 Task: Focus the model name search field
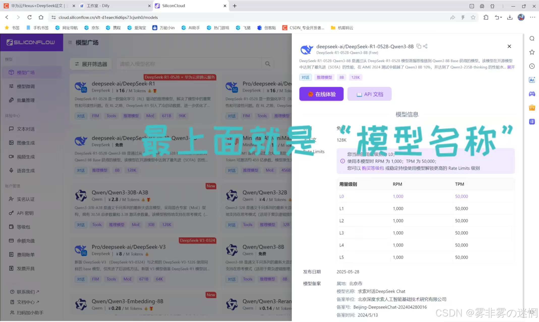point(189,64)
